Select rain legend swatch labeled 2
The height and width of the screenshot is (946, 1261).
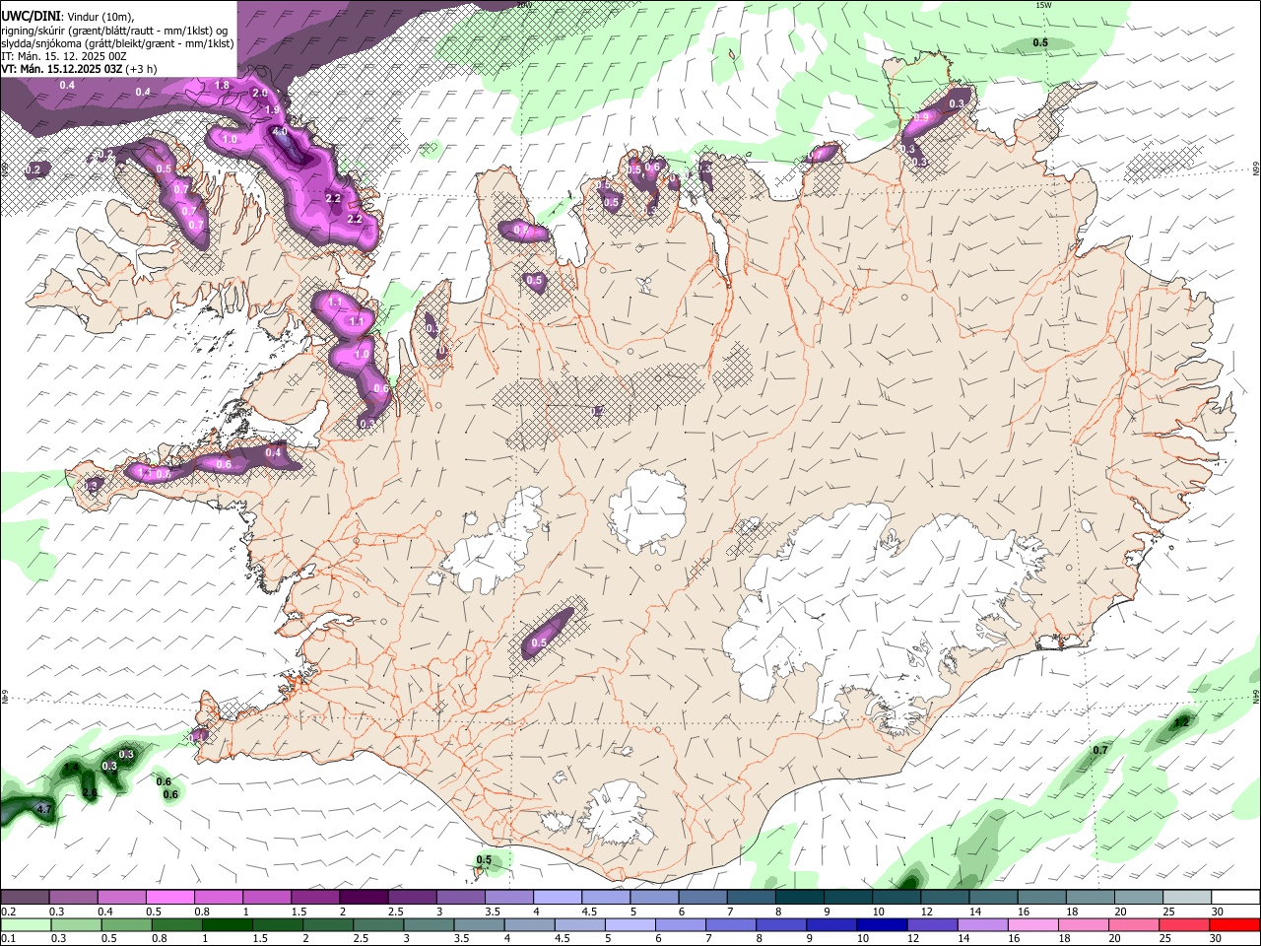click(329, 924)
